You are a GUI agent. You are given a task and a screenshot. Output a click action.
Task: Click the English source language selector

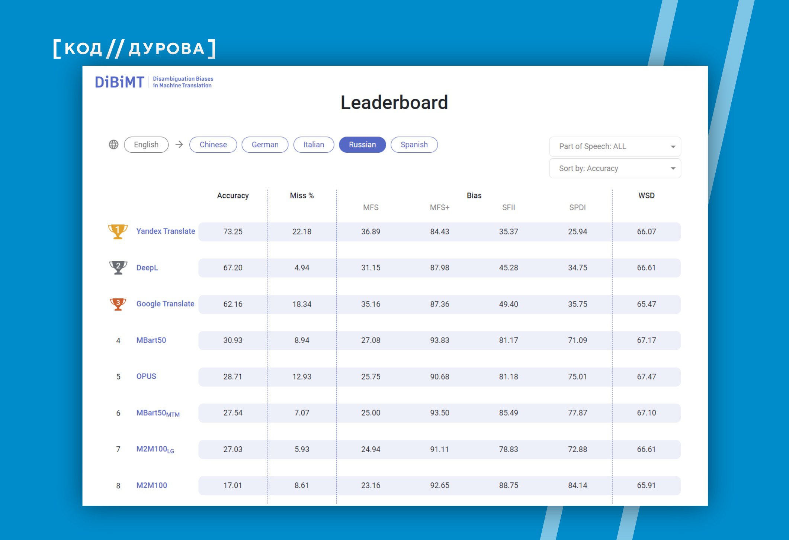coord(146,145)
